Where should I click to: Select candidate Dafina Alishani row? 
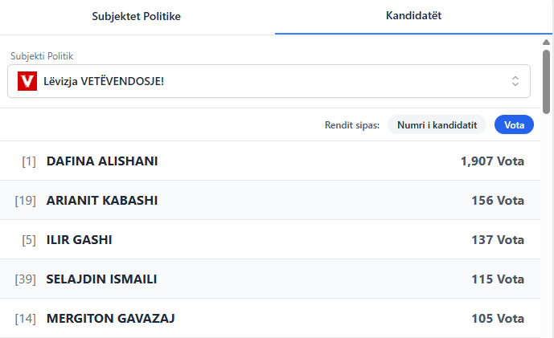270,161
